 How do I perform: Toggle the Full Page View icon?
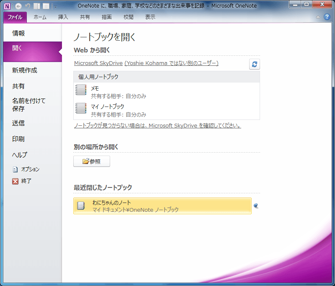coord(46,6)
